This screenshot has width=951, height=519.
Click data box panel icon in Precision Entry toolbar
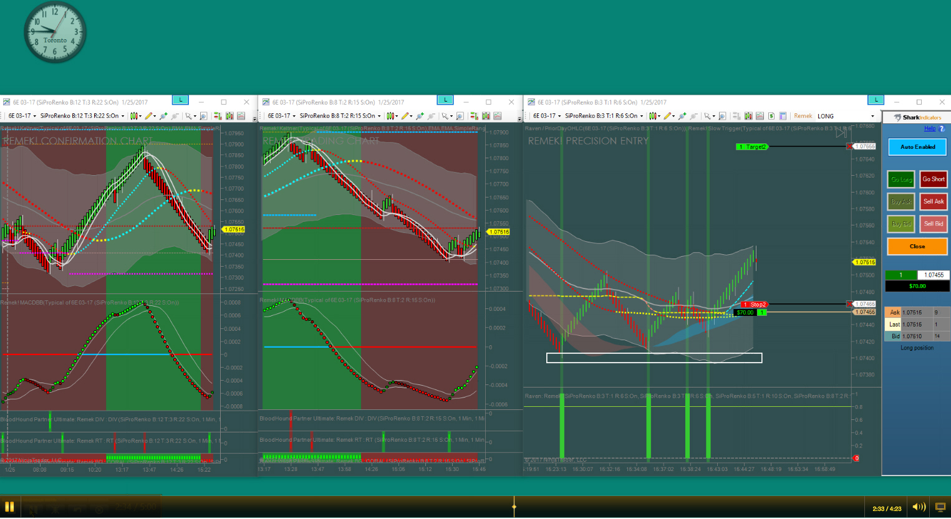[x=783, y=116]
